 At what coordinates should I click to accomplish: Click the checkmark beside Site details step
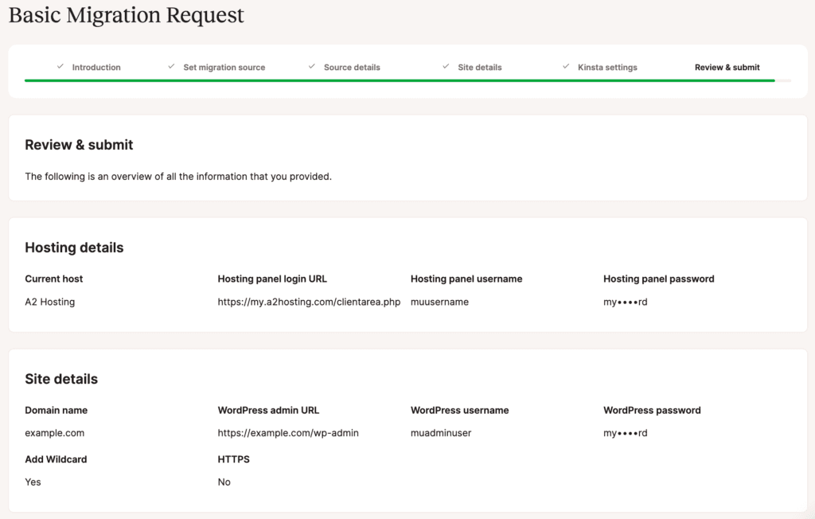coord(446,67)
